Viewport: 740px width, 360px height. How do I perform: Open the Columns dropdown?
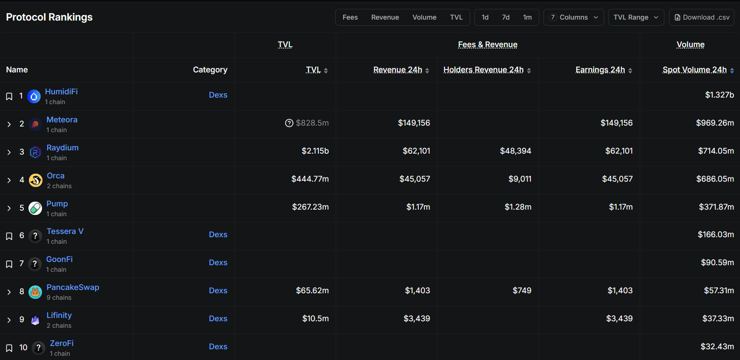point(573,17)
